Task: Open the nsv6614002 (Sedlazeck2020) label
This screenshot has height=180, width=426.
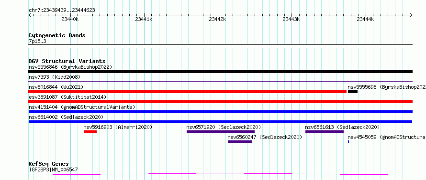Action: [66, 117]
